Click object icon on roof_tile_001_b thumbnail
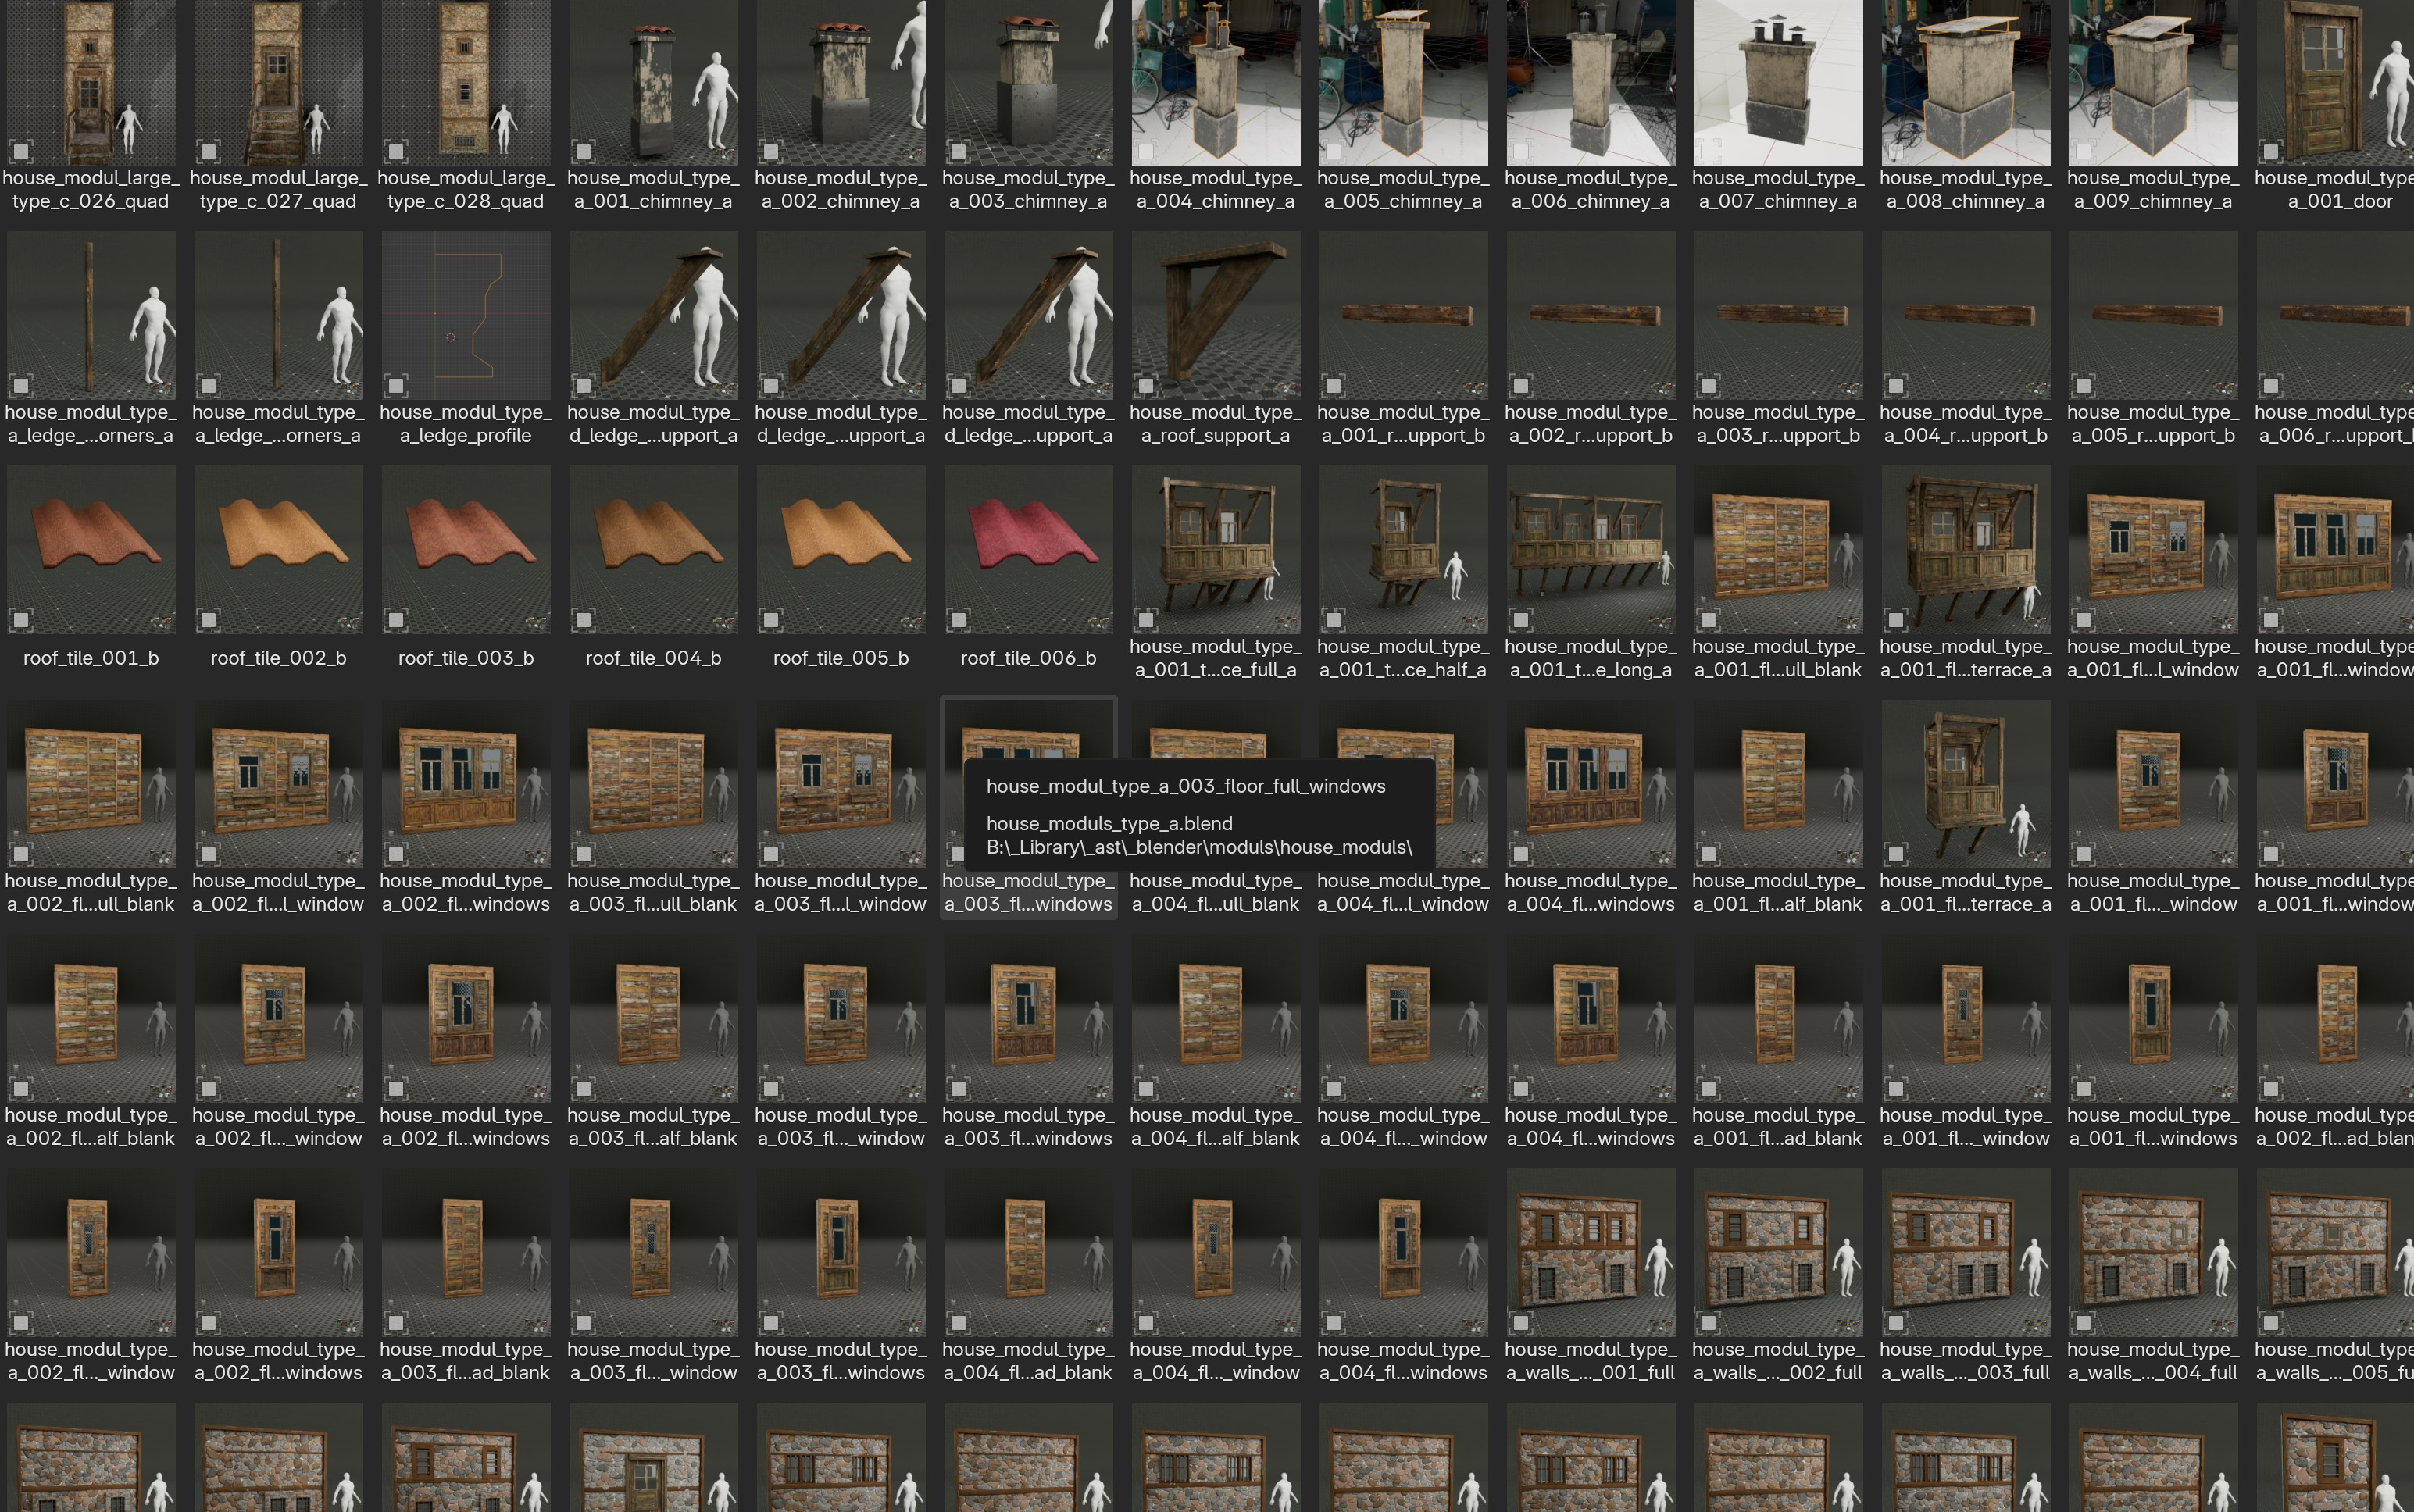This screenshot has height=1512, width=2414. 21,620
